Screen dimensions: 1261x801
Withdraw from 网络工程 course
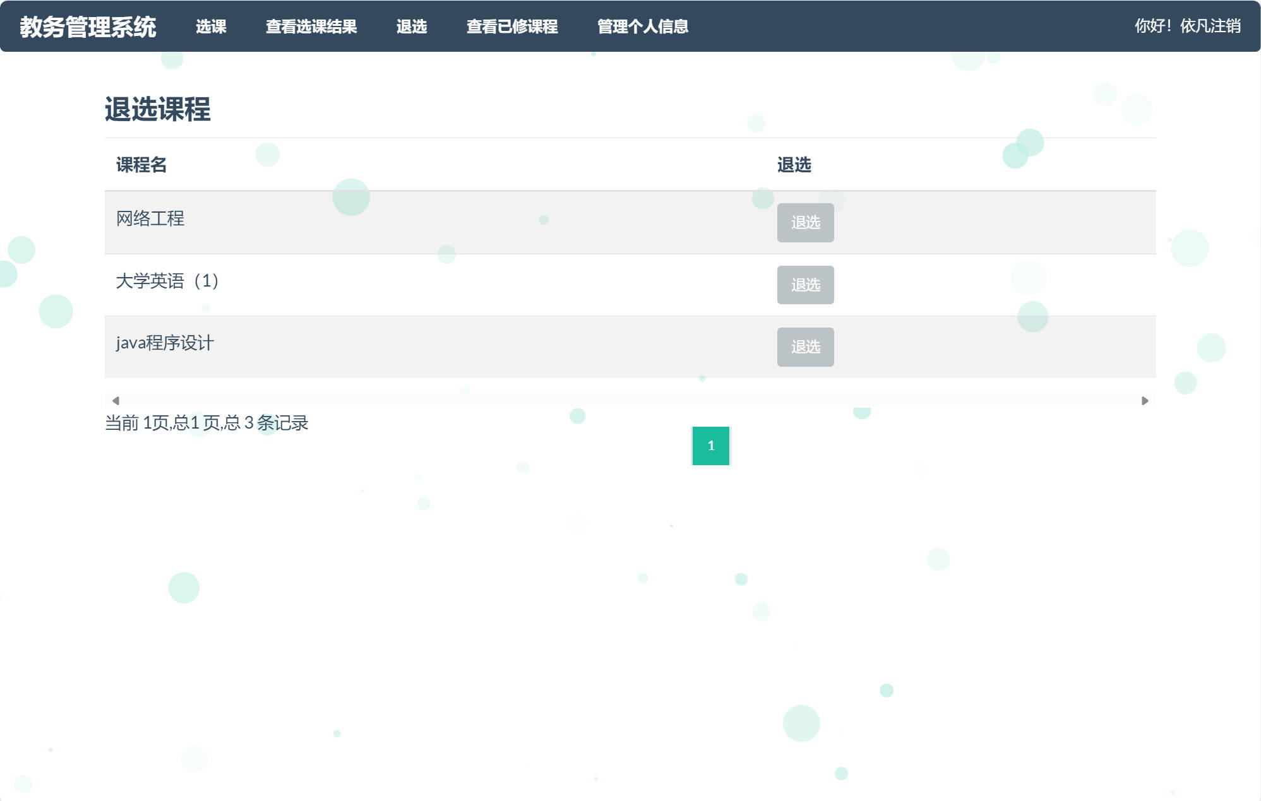[805, 223]
